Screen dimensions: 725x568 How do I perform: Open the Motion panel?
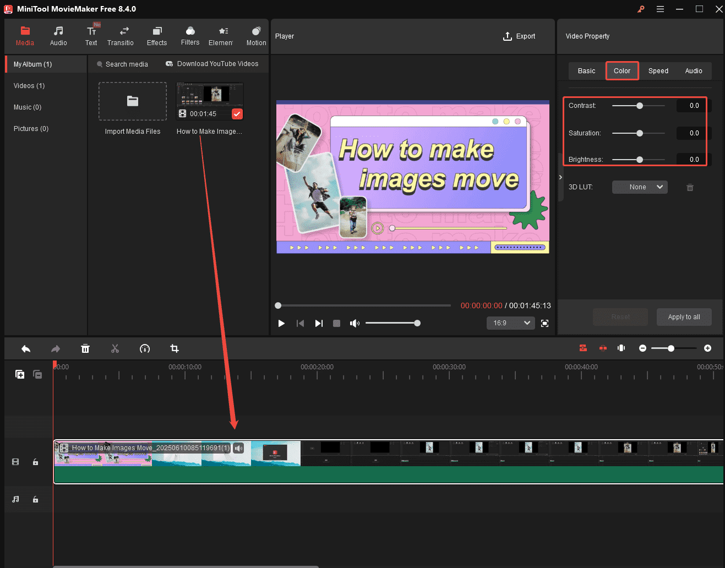click(x=256, y=36)
